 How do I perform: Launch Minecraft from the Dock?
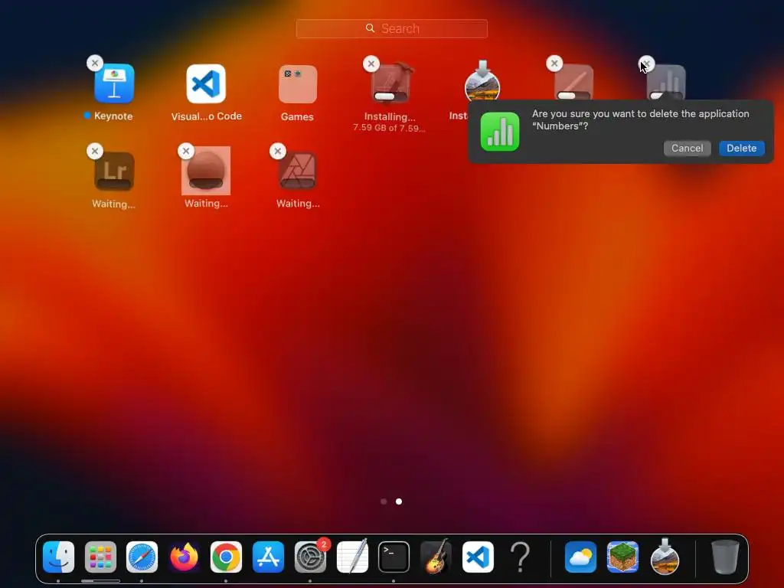tap(622, 557)
